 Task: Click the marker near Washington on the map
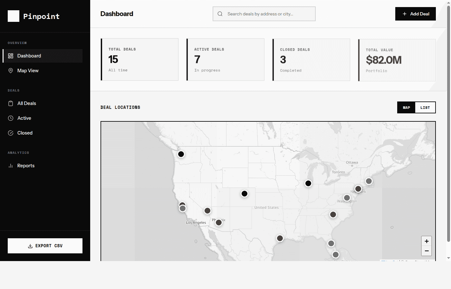click(347, 198)
